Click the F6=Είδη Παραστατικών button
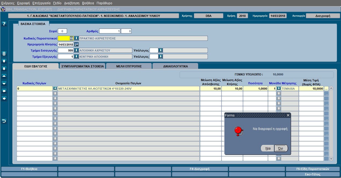The height and width of the screenshot is (178, 341). pyautogui.click(x=313, y=169)
